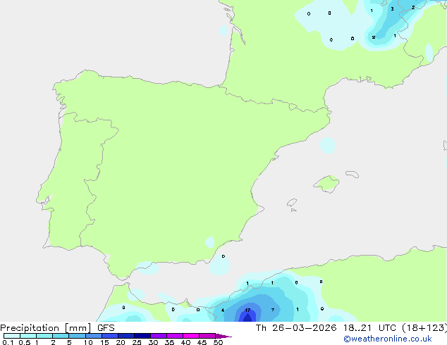
Task: Click the '3' precipitation value over France
Action: (x=392, y=9)
